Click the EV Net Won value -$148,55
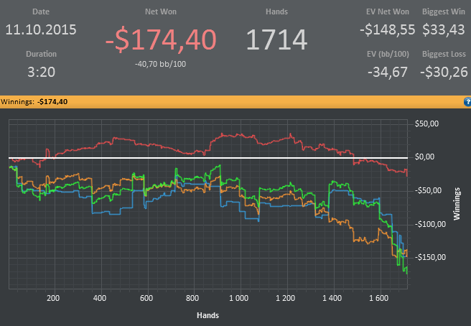This screenshot has width=471, height=326. coord(387,29)
